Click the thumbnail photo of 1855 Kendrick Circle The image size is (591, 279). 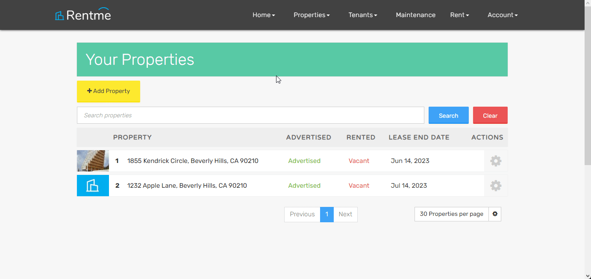click(x=93, y=161)
